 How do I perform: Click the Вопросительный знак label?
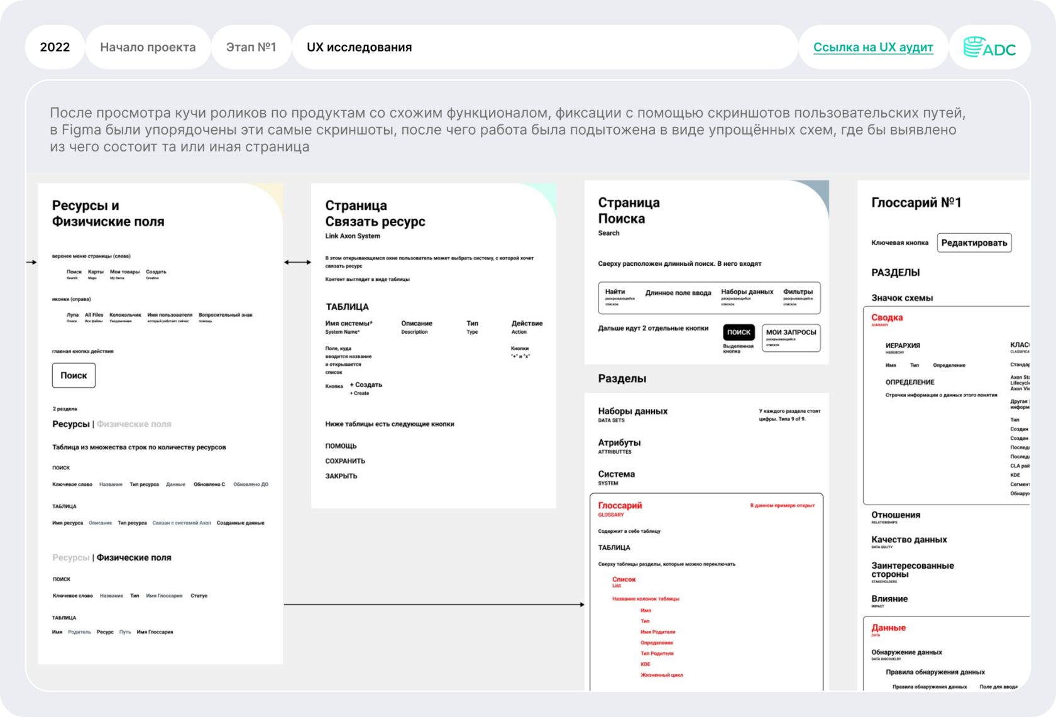pyautogui.click(x=226, y=315)
